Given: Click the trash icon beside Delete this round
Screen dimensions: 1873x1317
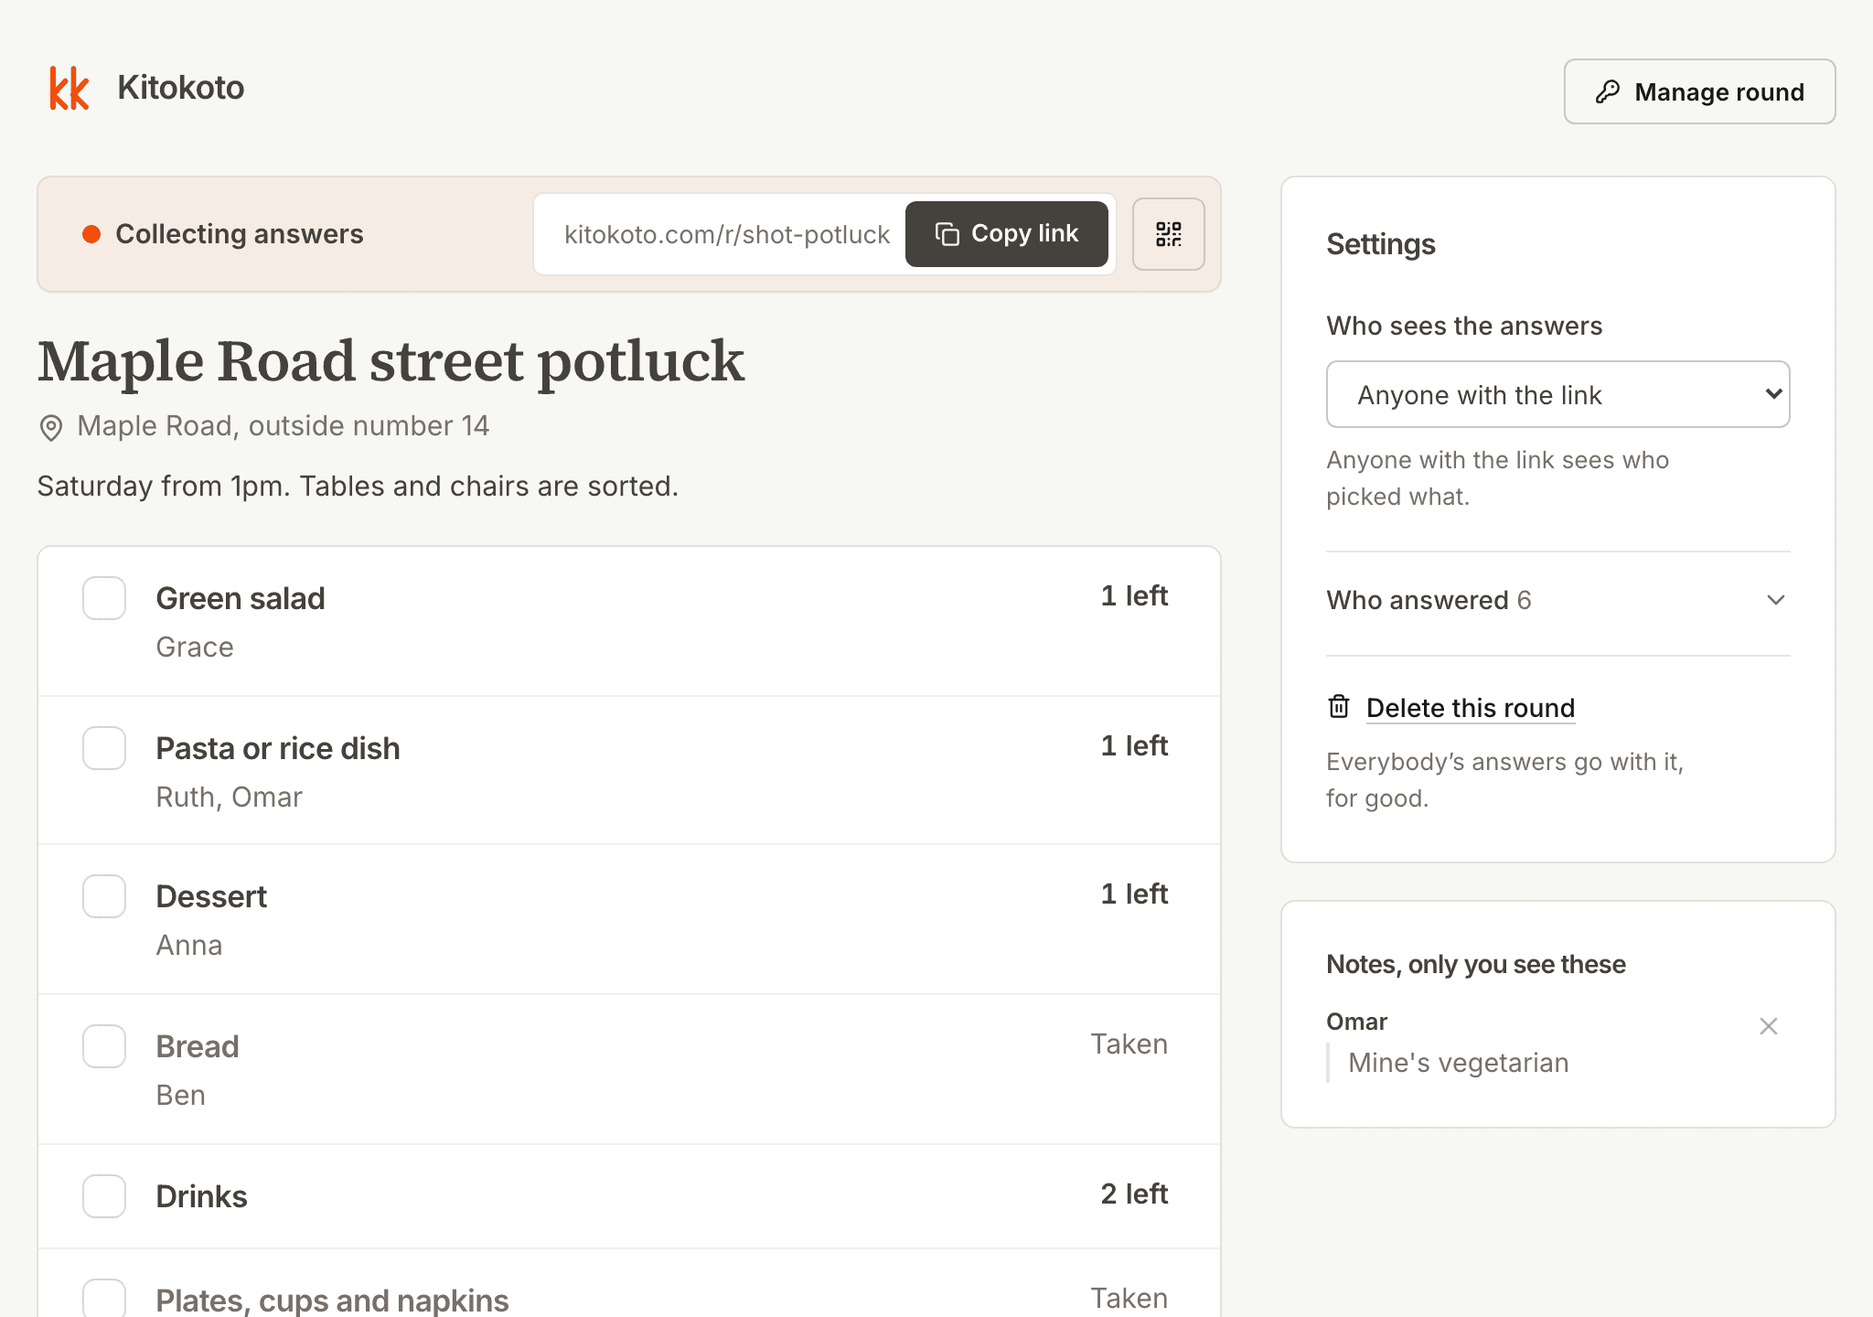Looking at the screenshot, I should pyautogui.click(x=1338, y=707).
